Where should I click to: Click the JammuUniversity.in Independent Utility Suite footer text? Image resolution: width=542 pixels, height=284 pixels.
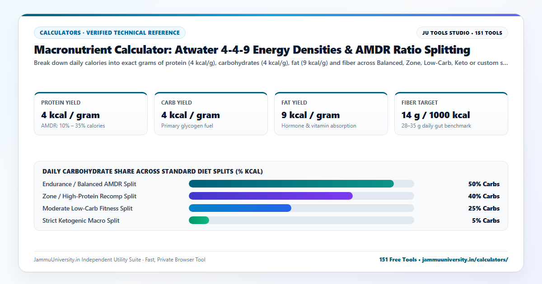tap(120, 260)
